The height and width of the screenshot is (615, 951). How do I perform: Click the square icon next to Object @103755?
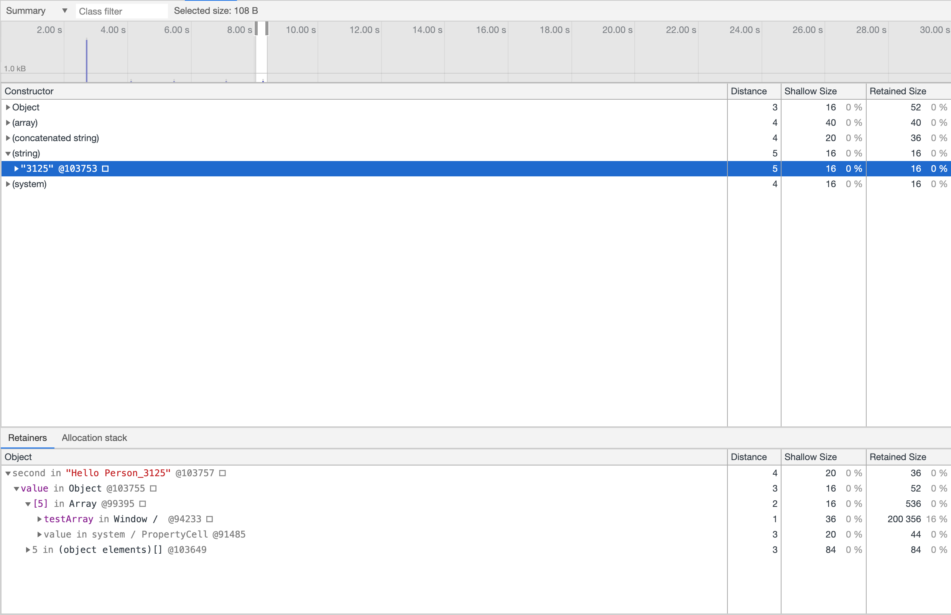click(153, 488)
